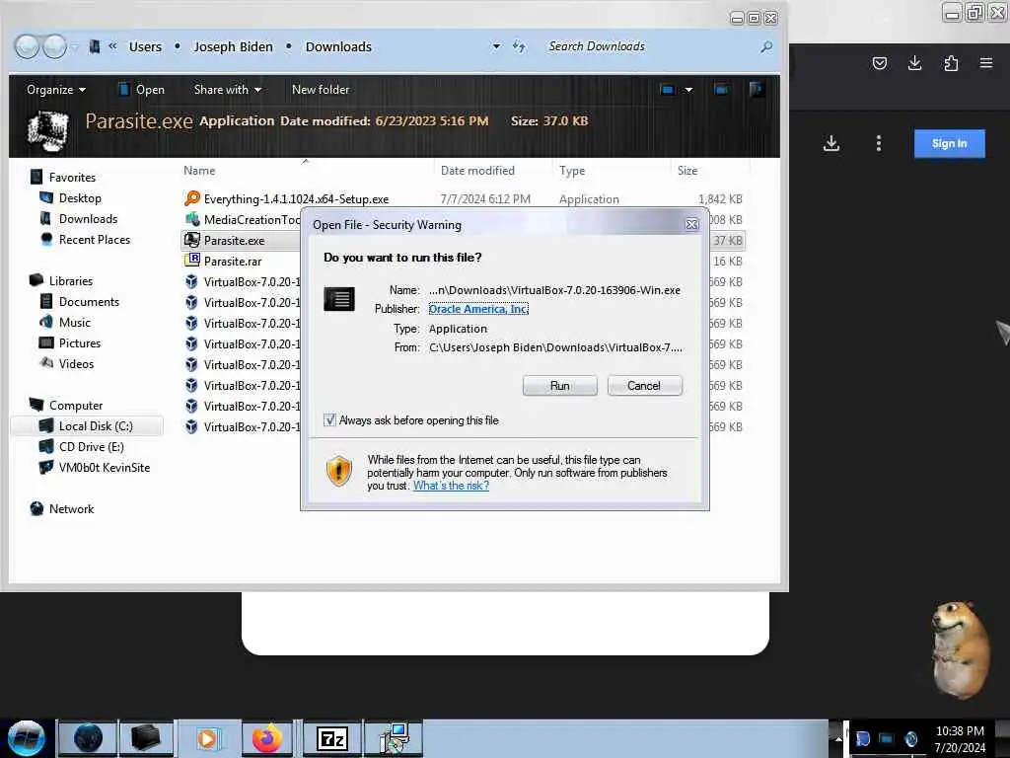Expand the address bar history dropdown
Viewport: 1010px width, 758px height.
click(496, 46)
